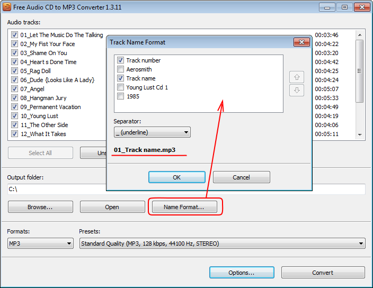Uncheck track 05_Rag Doll
This screenshot has width=373, height=288.
point(14,71)
